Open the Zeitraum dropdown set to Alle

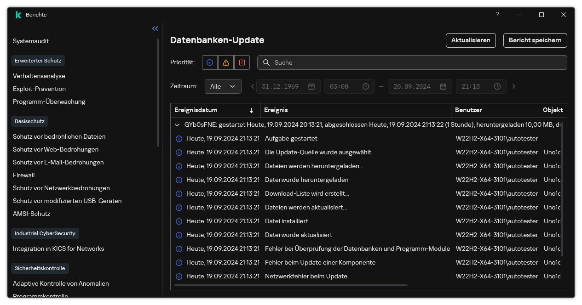pyautogui.click(x=223, y=86)
